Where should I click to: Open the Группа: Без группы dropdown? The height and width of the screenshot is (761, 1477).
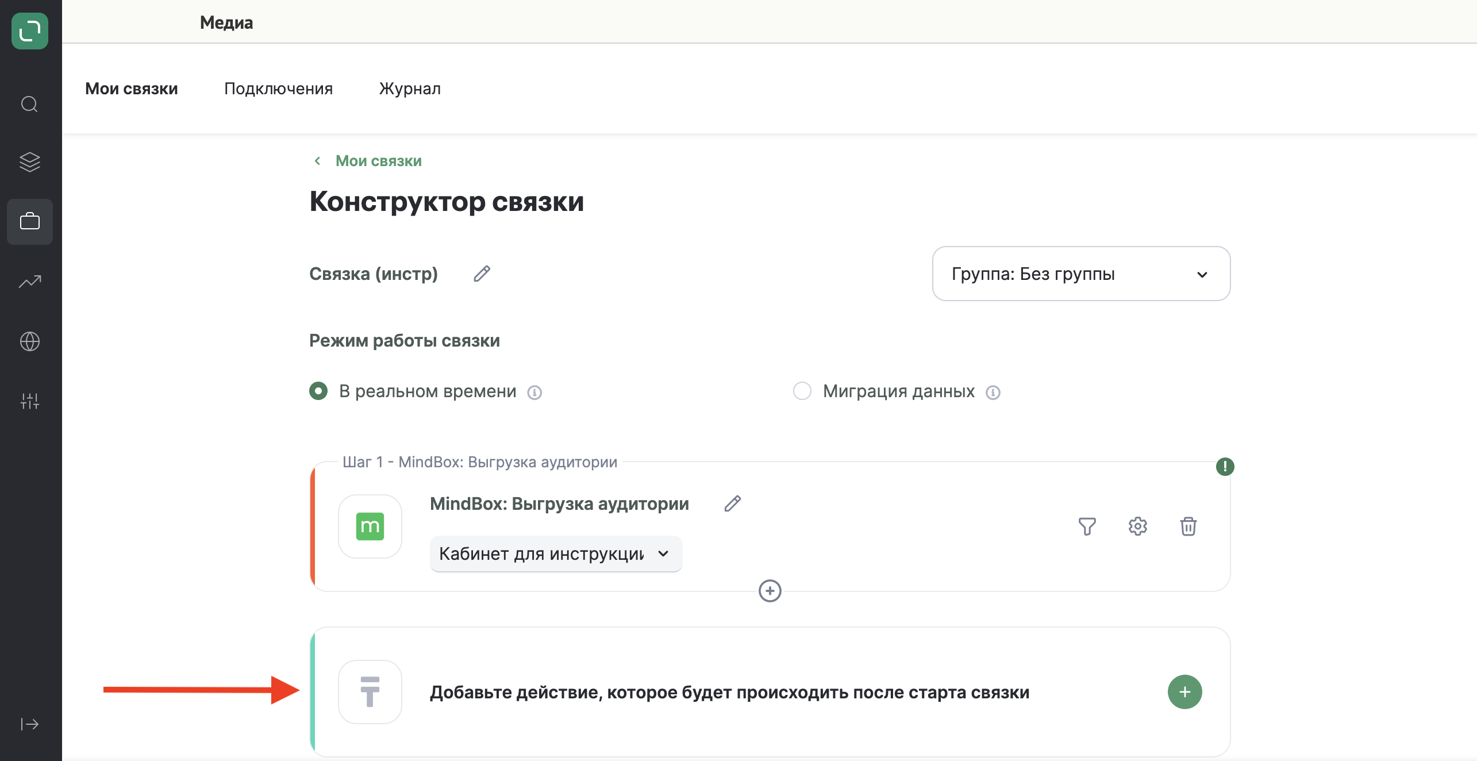1081,274
